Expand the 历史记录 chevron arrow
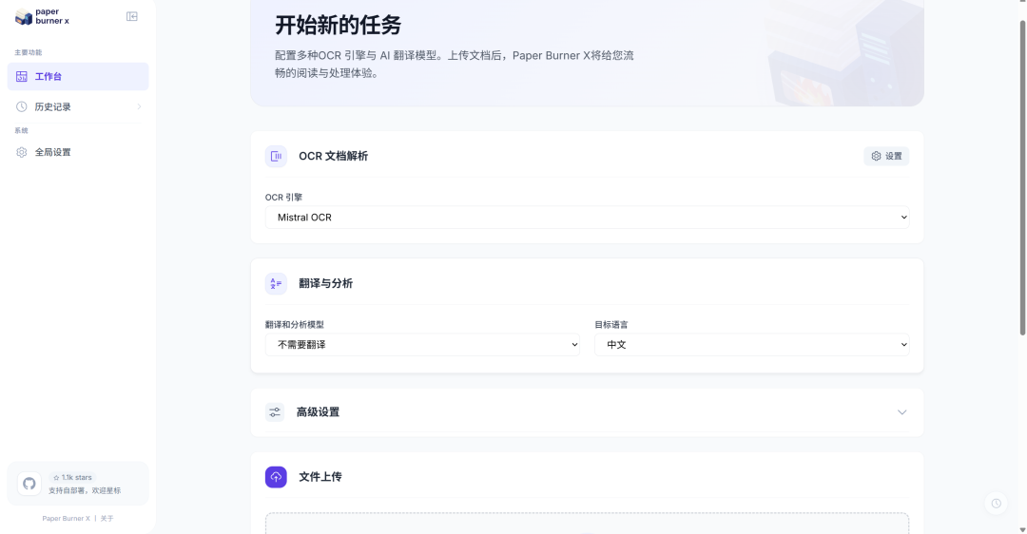This screenshot has height=534, width=1027. [x=139, y=106]
